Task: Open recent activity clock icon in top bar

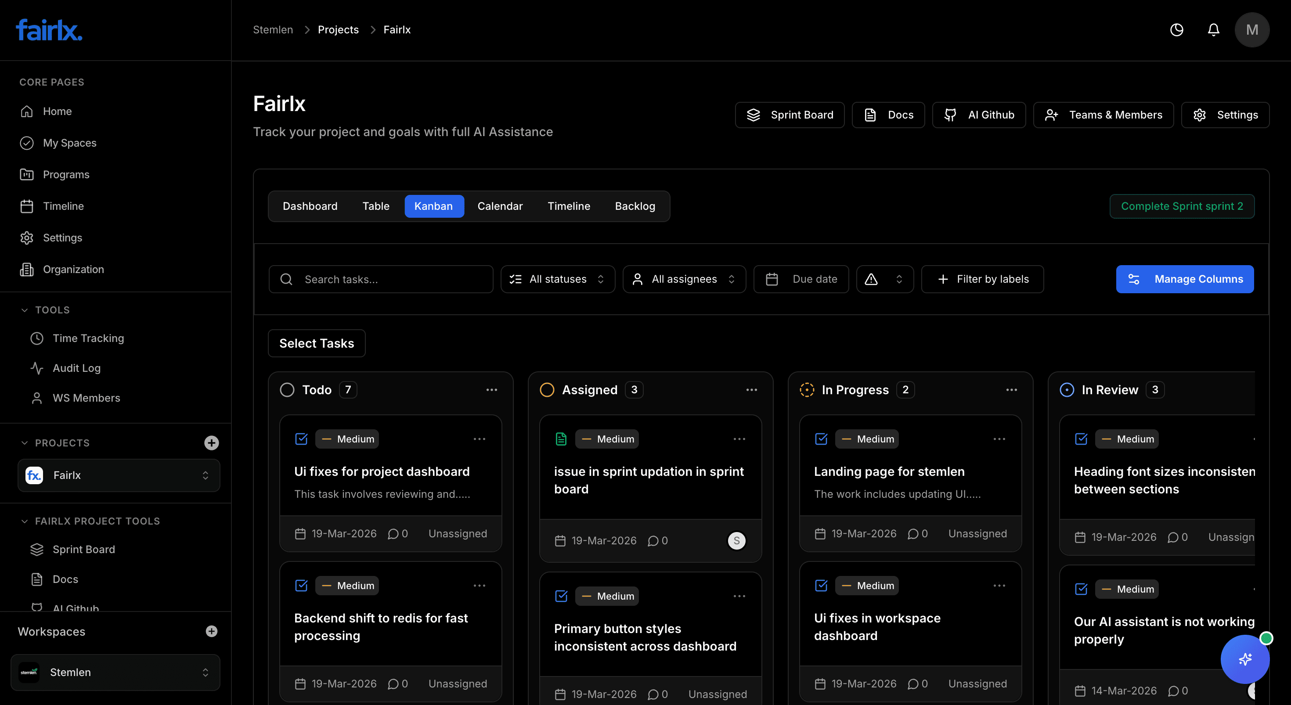Action: (1177, 29)
